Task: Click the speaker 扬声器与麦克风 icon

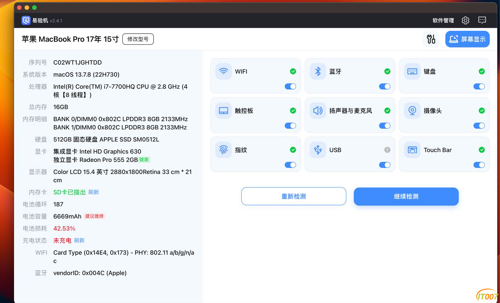Action: coord(318,111)
